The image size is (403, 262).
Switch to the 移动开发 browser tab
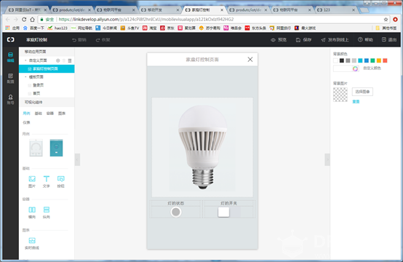pos(159,9)
